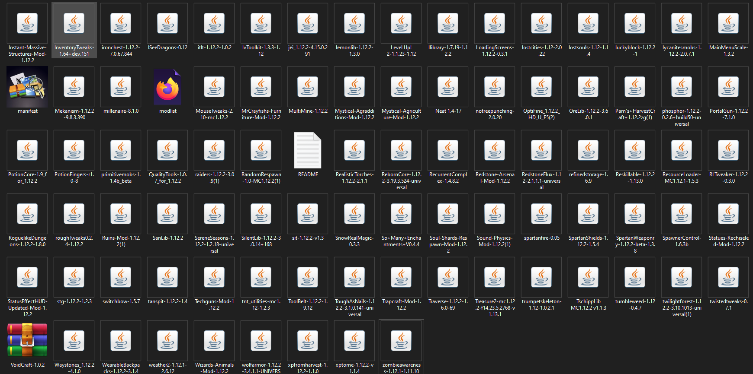
Task: Select the primitivemobs-1.1.4b_beta jar icon
Action: coord(121,150)
